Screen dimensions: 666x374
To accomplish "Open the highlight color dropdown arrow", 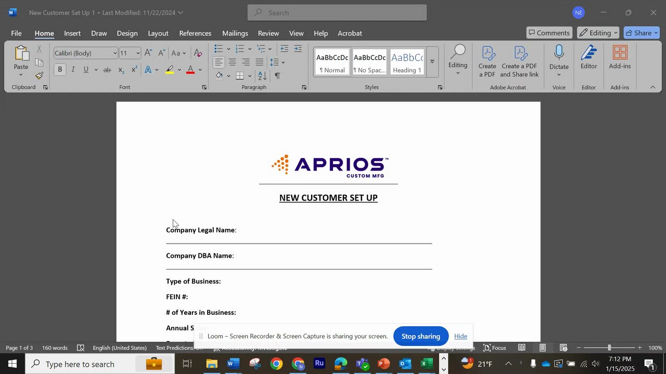I will [180, 70].
